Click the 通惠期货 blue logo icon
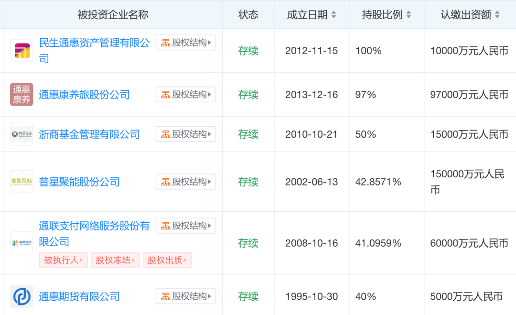 coord(21,296)
